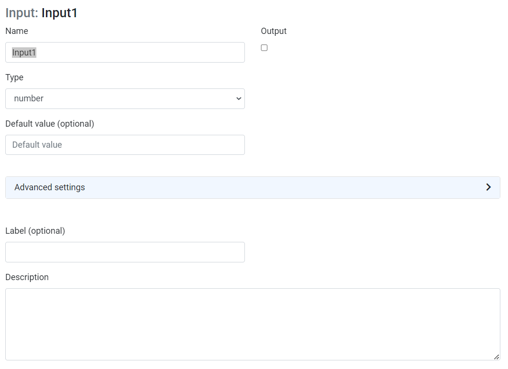Click the Type field label
Image resolution: width=508 pixels, height=369 pixels.
click(x=14, y=77)
